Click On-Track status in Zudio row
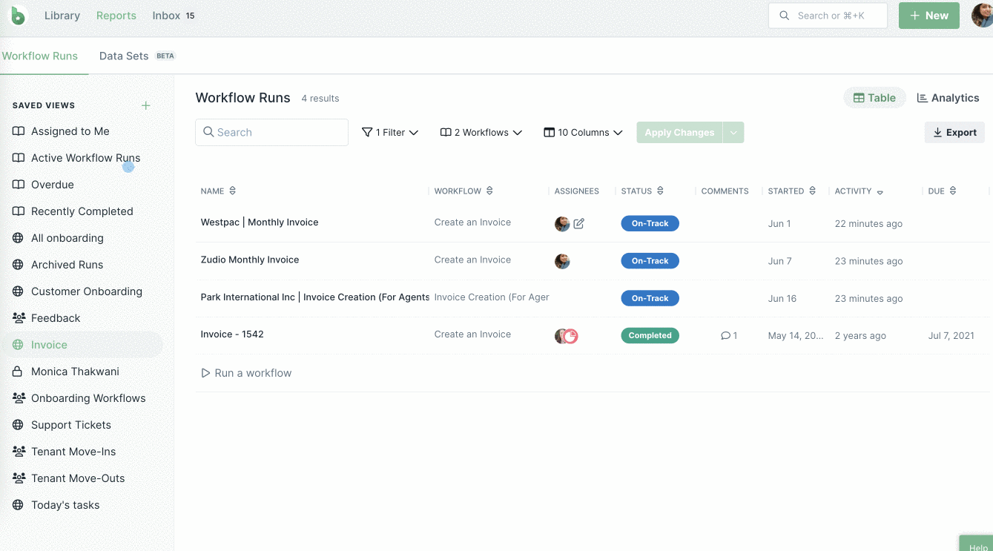Screen dimensions: 993x551 click(x=650, y=261)
